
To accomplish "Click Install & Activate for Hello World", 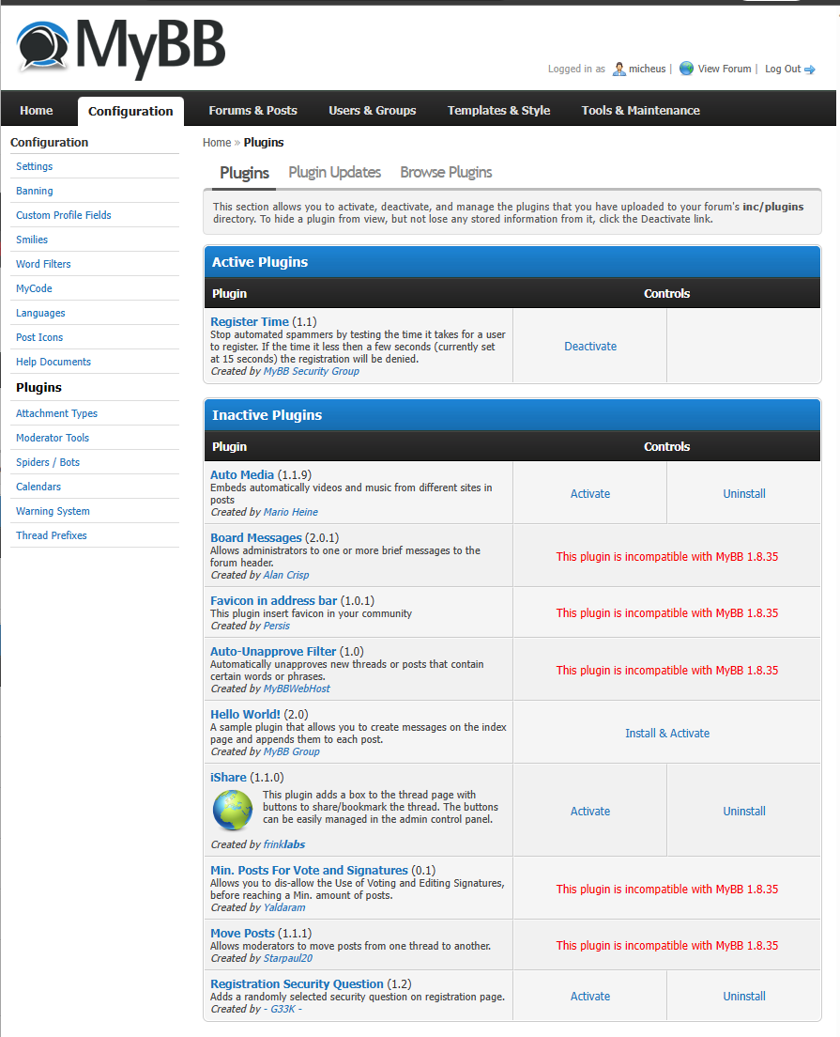I will coord(667,734).
